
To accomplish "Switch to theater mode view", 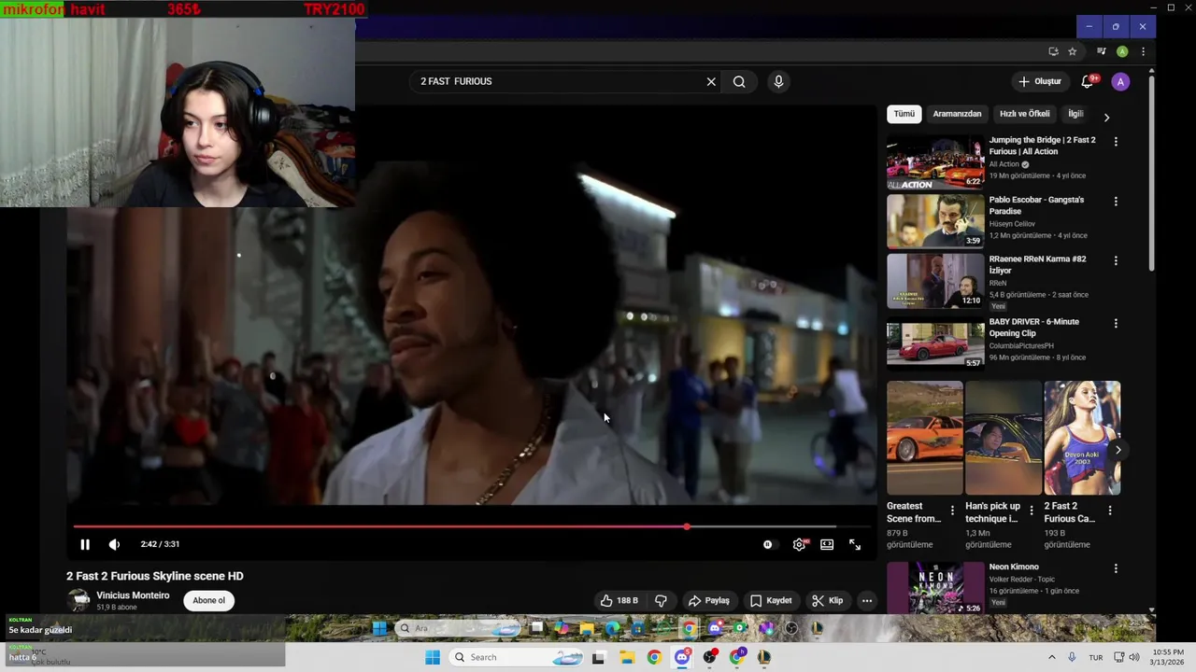I will coord(827,544).
